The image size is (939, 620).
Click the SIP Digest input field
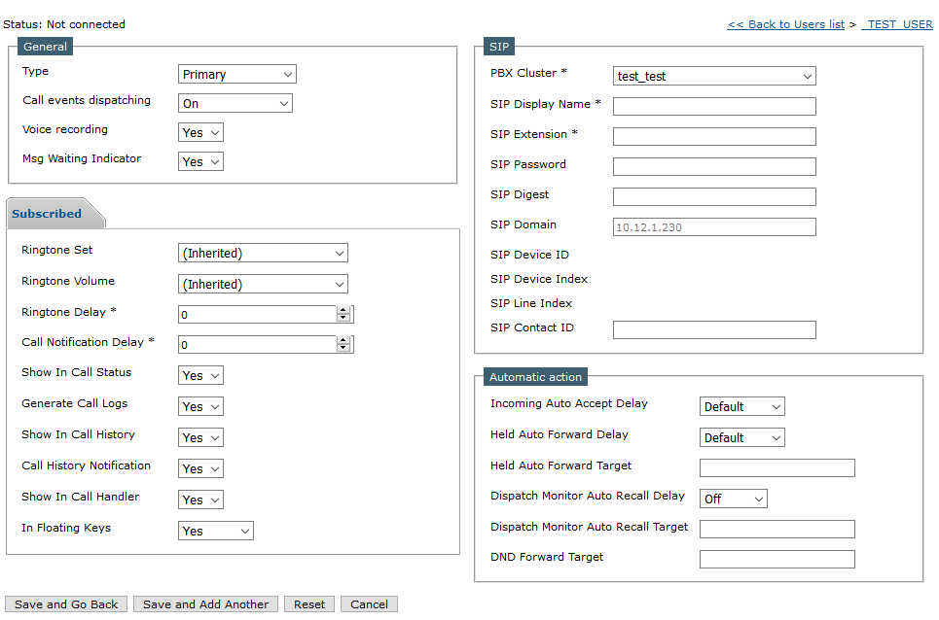714,196
